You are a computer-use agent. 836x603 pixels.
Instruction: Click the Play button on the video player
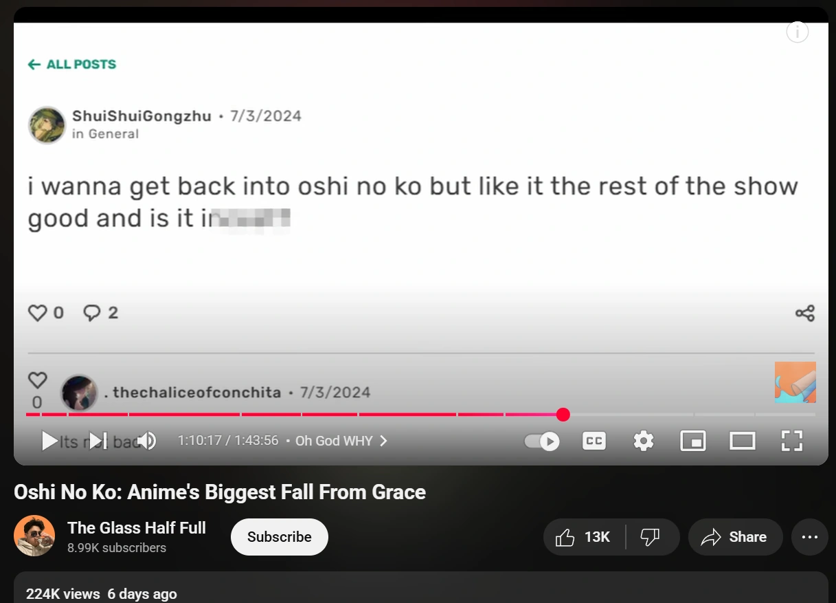point(49,441)
